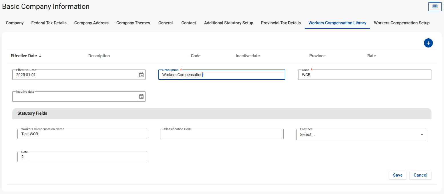Open the Additional Statutory Setup tab
444x194 pixels.
(x=228, y=23)
